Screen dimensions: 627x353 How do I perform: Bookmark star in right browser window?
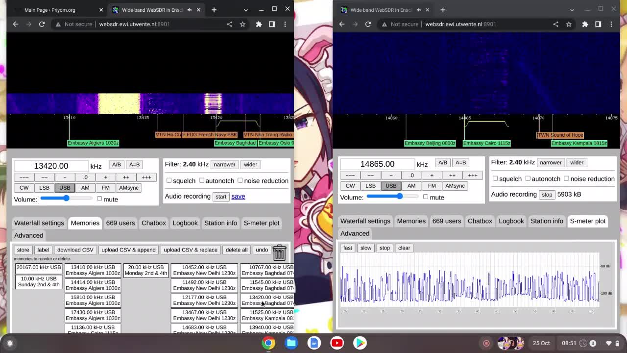point(569,24)
